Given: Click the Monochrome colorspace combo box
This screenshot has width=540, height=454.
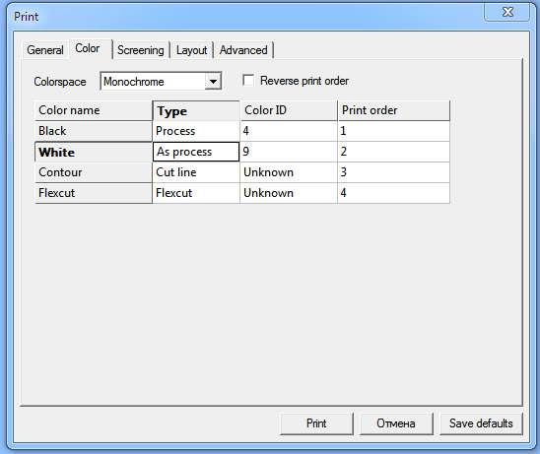Looking at the screenshot, I should (x=161, y=82).
